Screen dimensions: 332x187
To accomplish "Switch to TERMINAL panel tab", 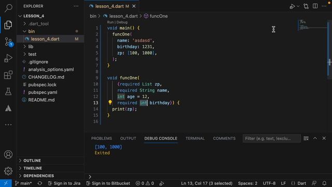I will pyautogui.click(x=195, y=139).
